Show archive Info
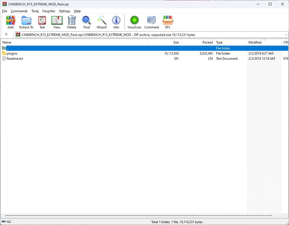Screen dimensions: 289x225 [x=116, y=22]
